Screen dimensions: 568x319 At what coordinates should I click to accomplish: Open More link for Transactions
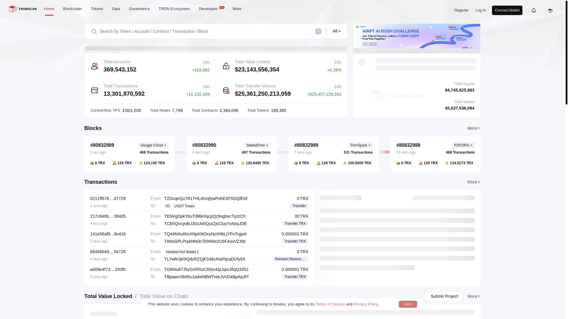pos(474,182)
